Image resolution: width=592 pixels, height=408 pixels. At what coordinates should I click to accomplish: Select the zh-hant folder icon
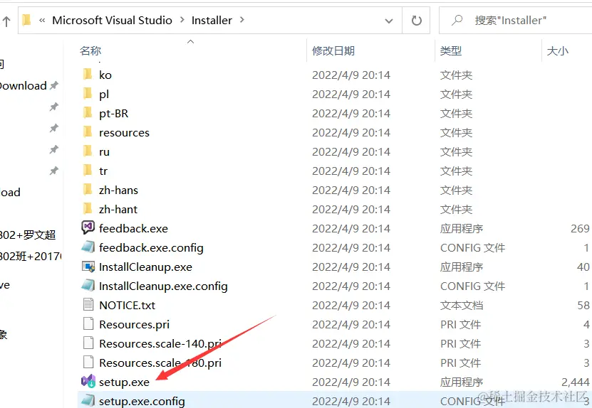(88, 209)
